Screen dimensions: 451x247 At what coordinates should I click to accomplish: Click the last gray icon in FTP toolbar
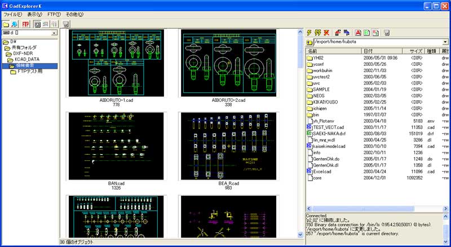click(387, 33)
